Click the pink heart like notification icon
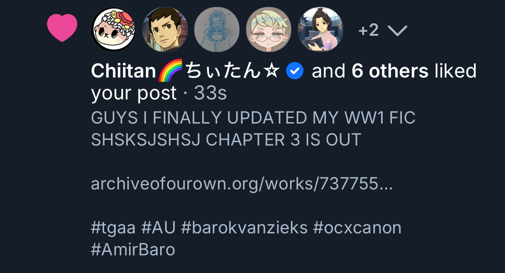 point(62,28)
